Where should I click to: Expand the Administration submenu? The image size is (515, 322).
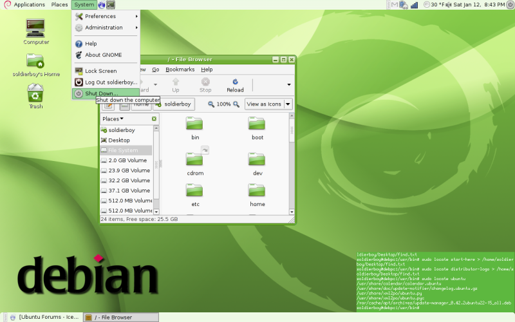(x=106, y=28)
